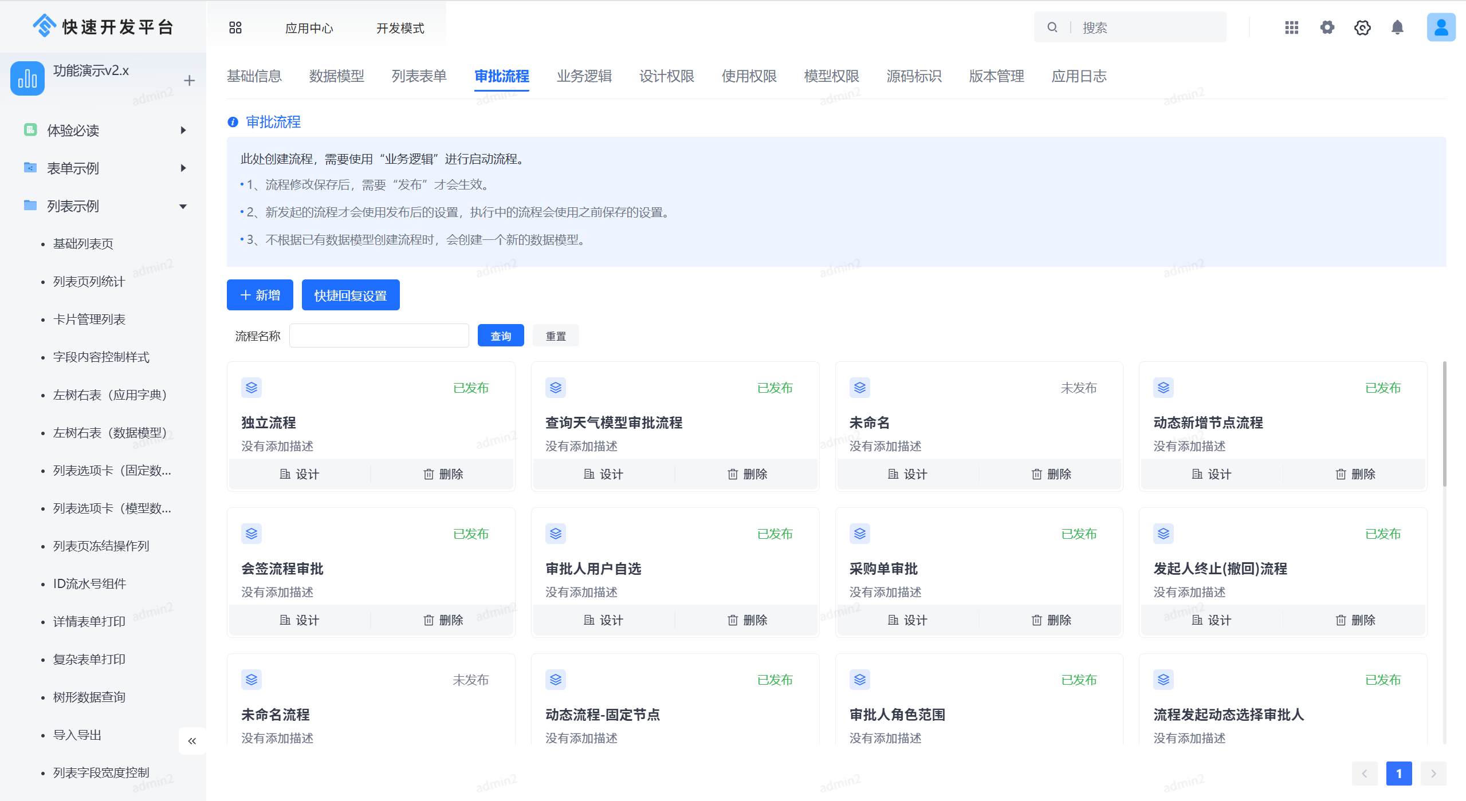
Task: Click the 新增 button to create a flow
Action: 260,295
